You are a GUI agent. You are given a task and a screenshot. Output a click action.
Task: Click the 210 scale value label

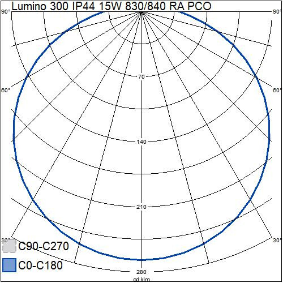point(141,207)
